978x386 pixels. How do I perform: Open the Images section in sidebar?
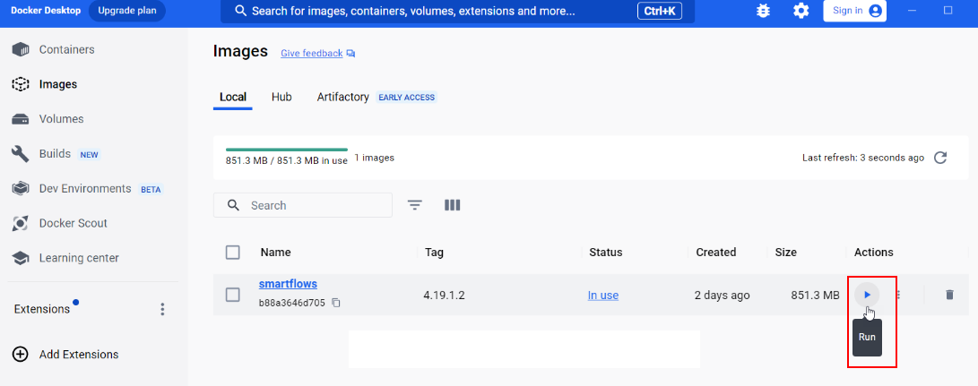coord(58,84)
